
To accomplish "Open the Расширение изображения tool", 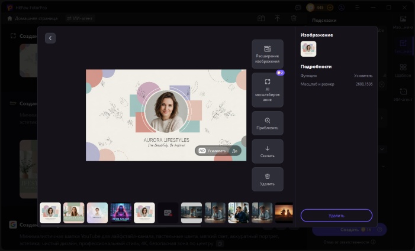I will [267, 54].
